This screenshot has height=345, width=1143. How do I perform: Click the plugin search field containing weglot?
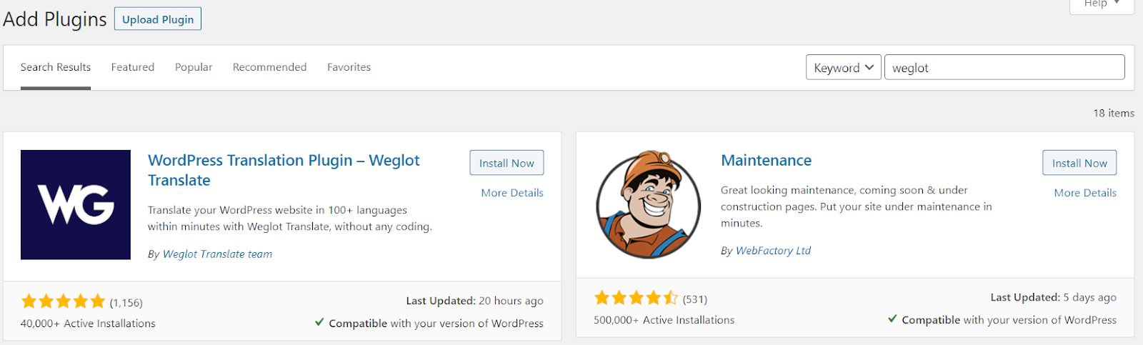click(1004, 68)
